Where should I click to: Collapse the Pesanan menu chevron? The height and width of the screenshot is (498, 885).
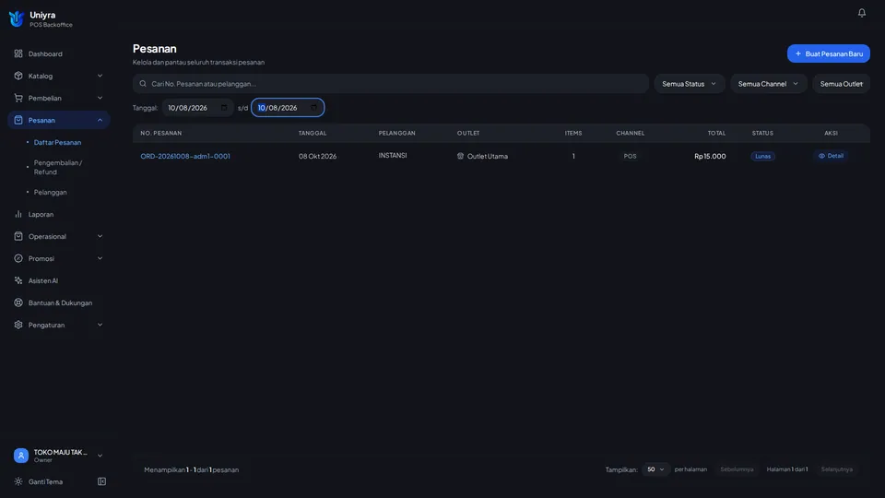point(100,120)
